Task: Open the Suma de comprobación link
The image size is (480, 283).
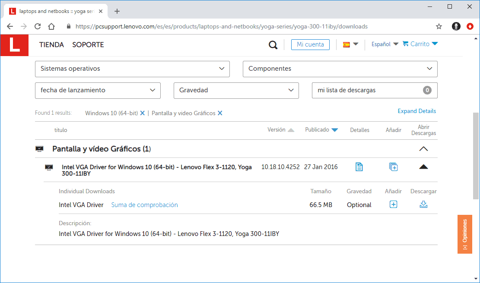Action: [144, 205]
